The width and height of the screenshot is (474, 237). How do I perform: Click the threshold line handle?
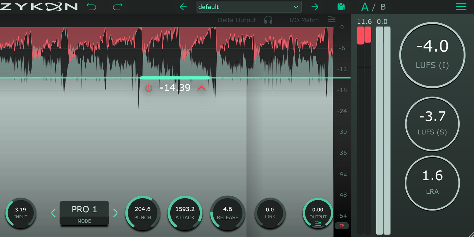coord(175,78)
